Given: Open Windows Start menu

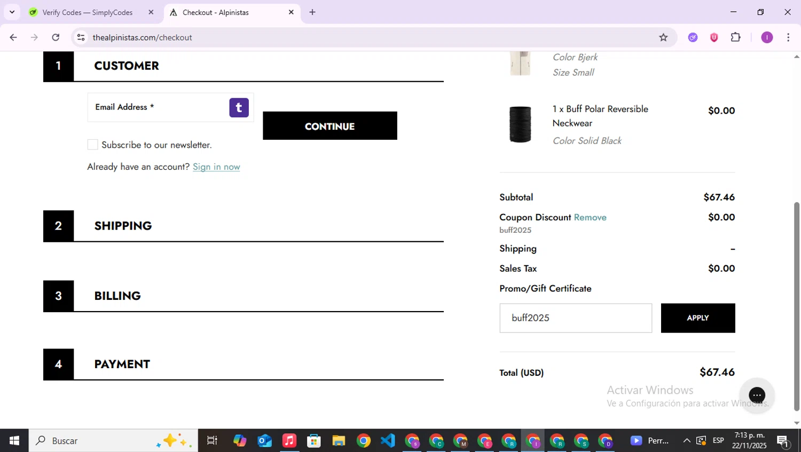Looking at the screenshot, I should coord(14,441).
